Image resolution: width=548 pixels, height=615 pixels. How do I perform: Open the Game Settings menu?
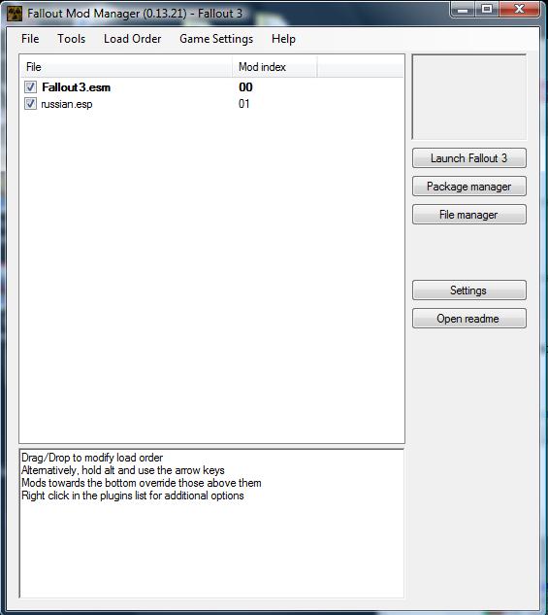(x=216, y=39)
